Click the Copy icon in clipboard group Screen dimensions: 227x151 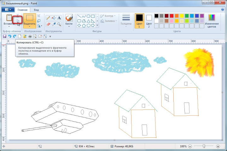tap(18, 21)
